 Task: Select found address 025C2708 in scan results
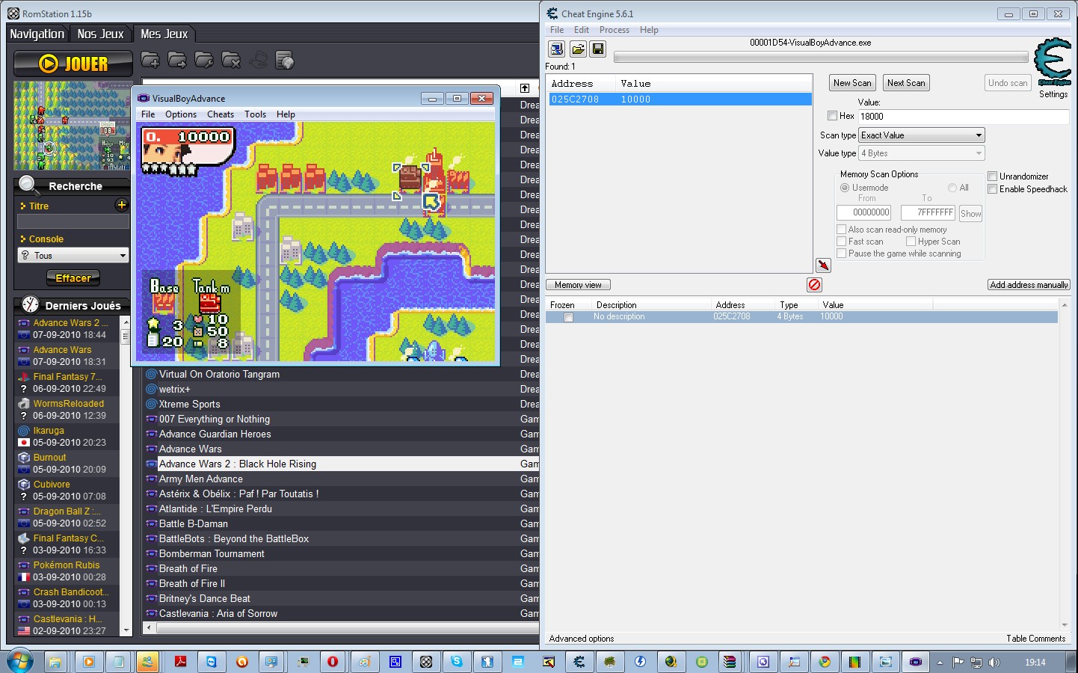(680, 99)
